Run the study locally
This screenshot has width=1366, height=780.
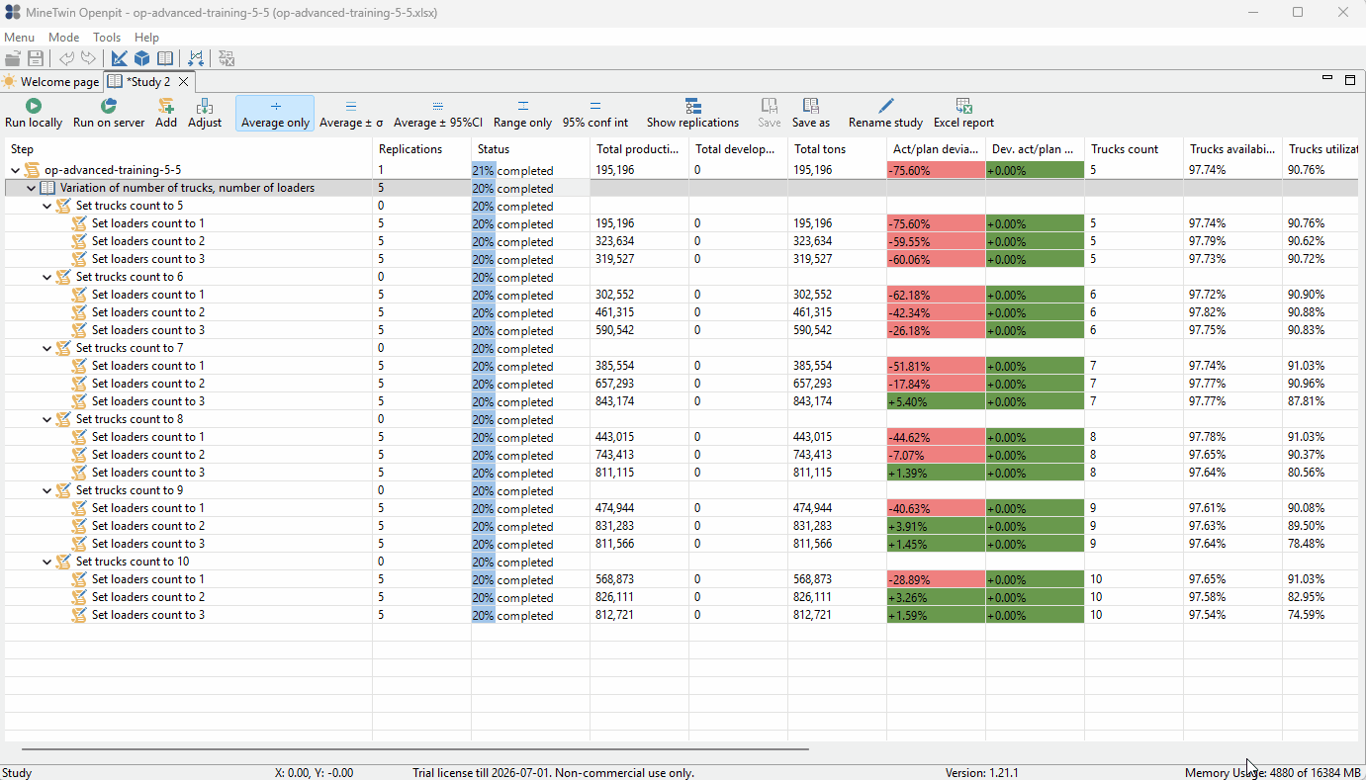click(x=34, y=114)
